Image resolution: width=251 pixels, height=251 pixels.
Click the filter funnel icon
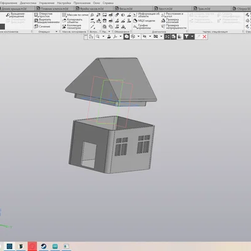186,36
